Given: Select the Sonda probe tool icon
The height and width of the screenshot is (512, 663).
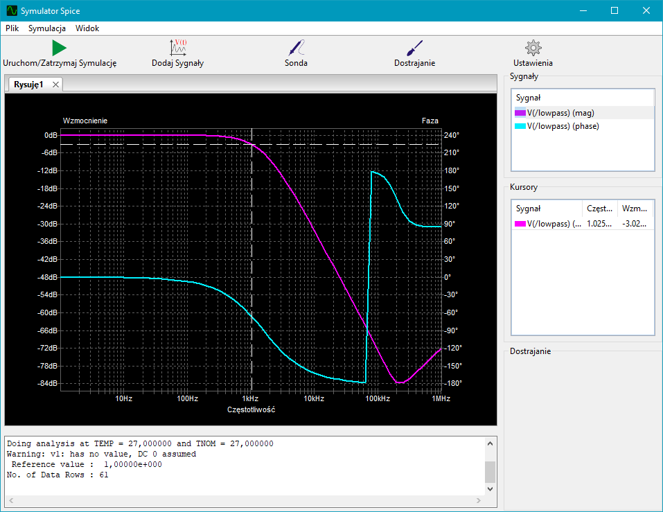Looking at the screenshot, I should coord(297,48).
